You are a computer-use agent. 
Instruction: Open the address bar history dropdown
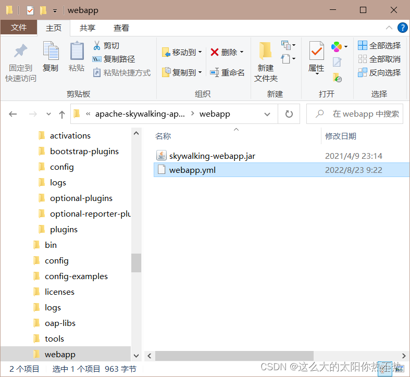point(267,114)
